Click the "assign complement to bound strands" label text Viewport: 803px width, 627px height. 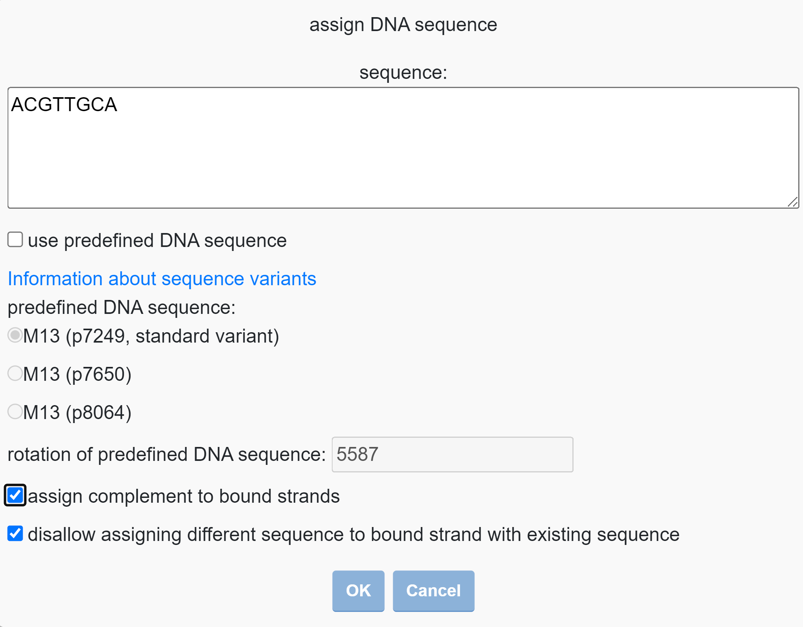[x=184, y=496]
